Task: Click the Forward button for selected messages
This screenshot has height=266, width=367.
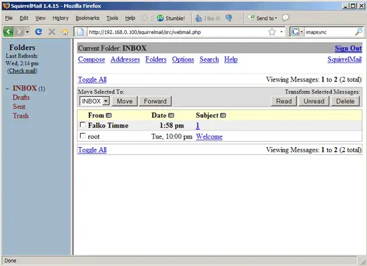Action: 155,101
